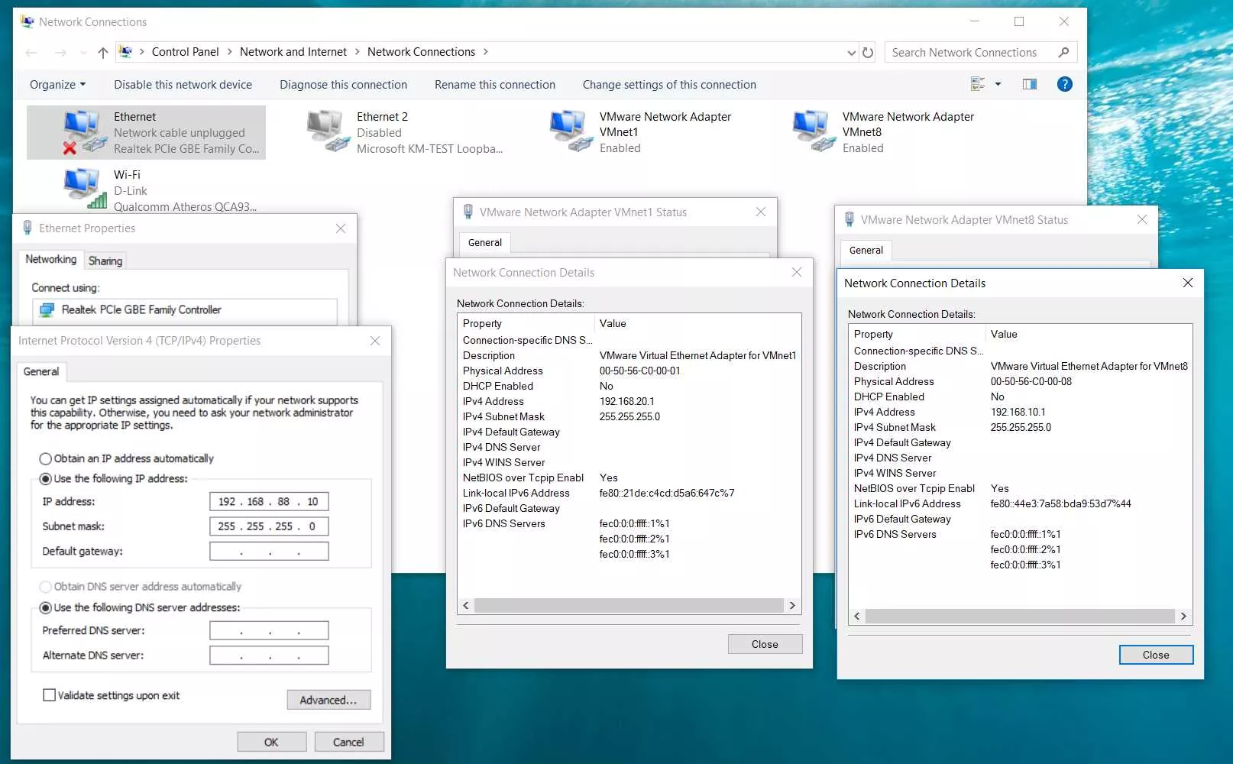Click the search magnifier icon
The image size is (1233, 764).
click(1063, 52)
